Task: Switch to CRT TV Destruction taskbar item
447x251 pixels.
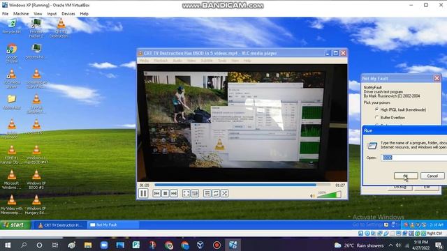Action: click(60, 225)
